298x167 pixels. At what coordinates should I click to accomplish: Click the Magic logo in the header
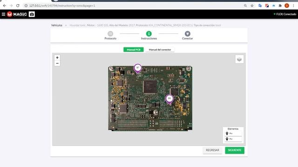[x=17, y=14]
